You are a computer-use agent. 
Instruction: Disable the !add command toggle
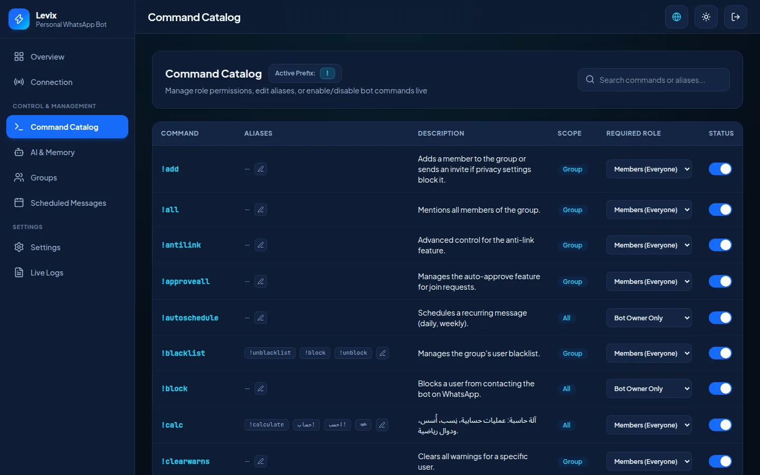tap(720, 169)
